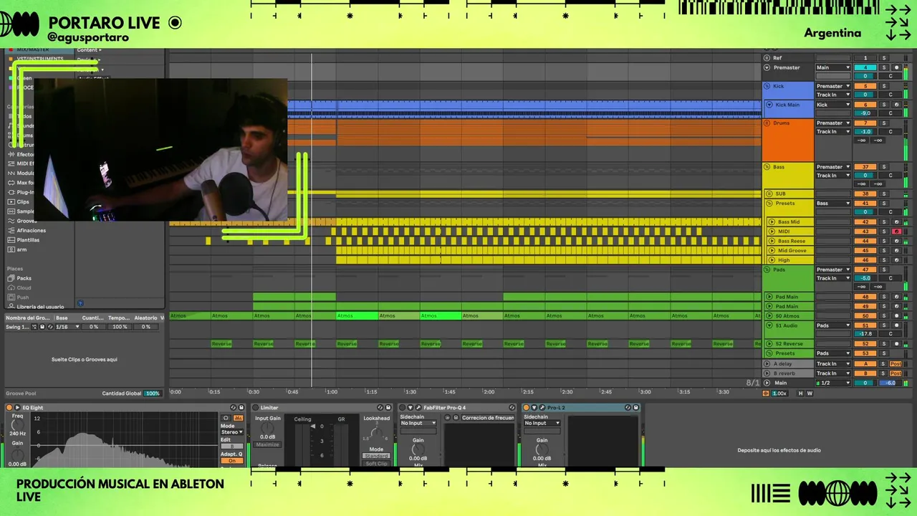Click 51 Audio volume -17.8 slider

click(865, 334)
